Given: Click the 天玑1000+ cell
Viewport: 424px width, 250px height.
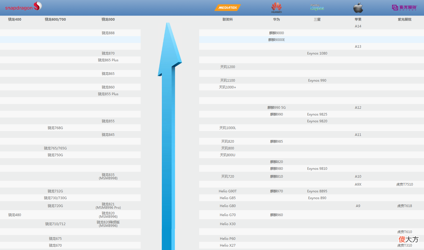Looking at the screenshot, I should click(228, 87).
